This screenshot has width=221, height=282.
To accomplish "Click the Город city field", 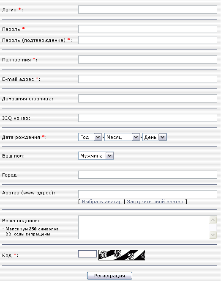I will (148, 175).
